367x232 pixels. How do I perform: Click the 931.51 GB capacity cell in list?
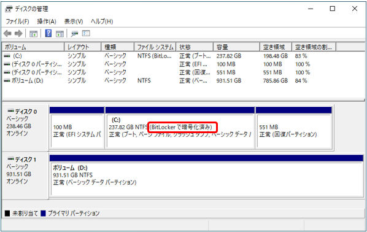(229, 80)
